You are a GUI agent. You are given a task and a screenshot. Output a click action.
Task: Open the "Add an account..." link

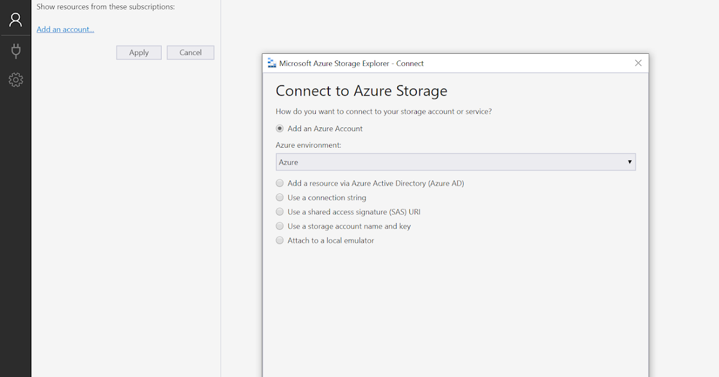[65, 29]
